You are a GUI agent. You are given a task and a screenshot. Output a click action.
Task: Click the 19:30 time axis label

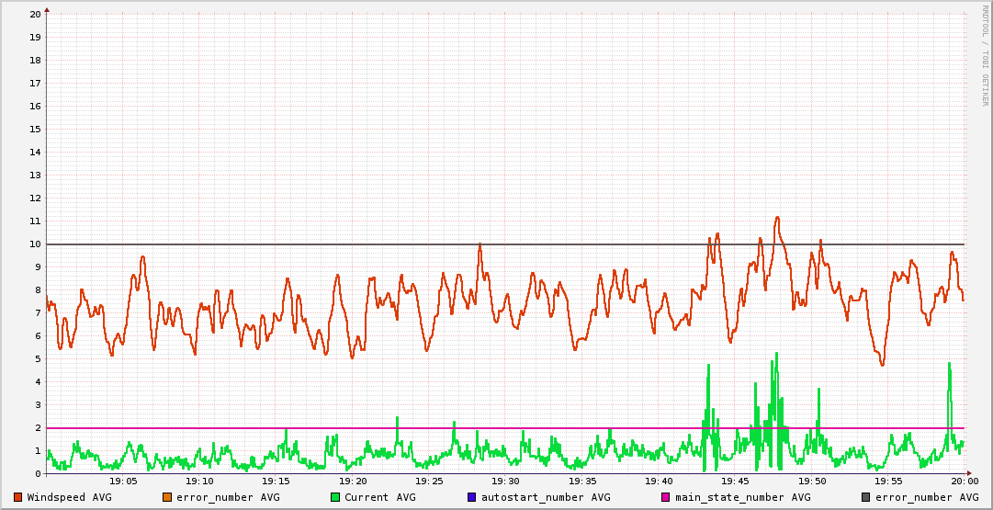[505, 481]
